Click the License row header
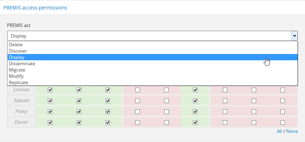This screenshot has height=142, width=305. tap(21, 90)
